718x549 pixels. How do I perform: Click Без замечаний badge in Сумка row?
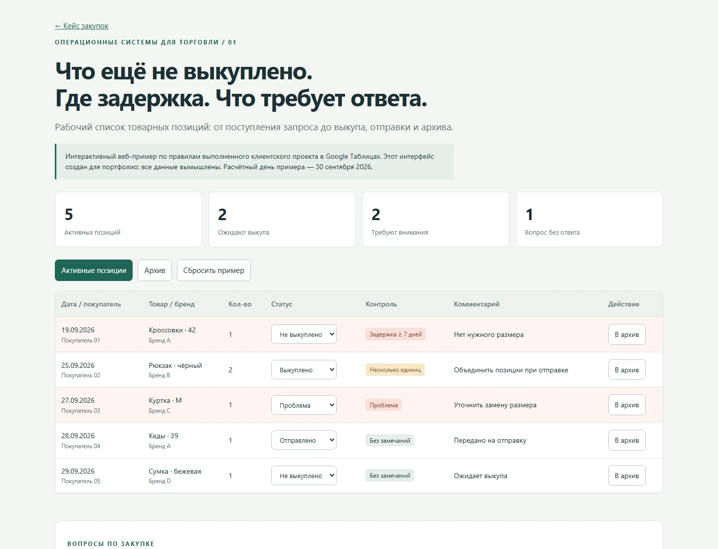pos(390,476)
